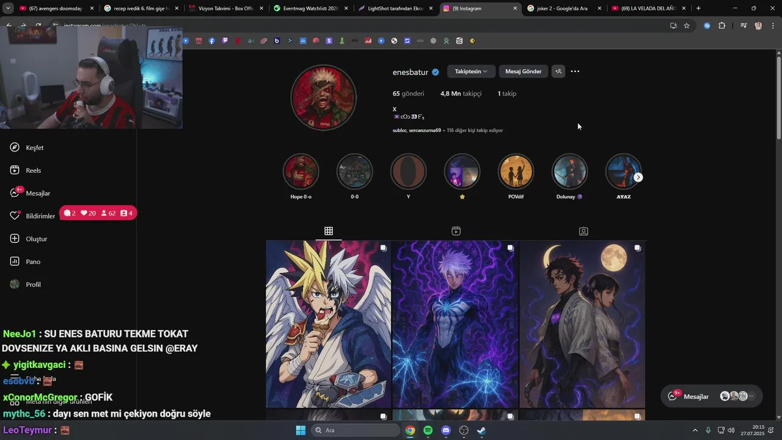The image size is (782, 440).
Task: Go to Profil in the sidebar
Action: pyautogui.click(x=26, y=285)
